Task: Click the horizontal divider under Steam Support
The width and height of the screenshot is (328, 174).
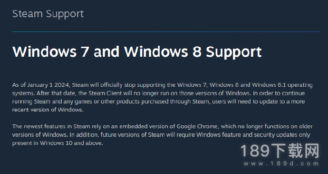Action: [166, 31]
